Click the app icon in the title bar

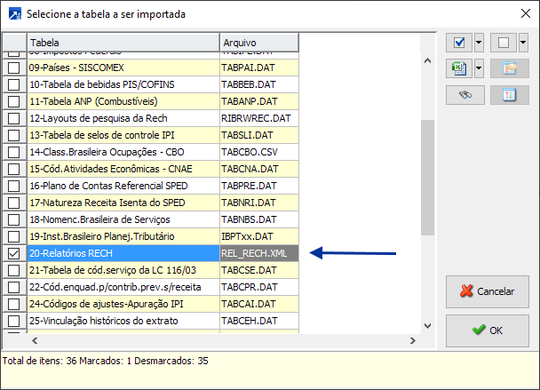[13, 14]
